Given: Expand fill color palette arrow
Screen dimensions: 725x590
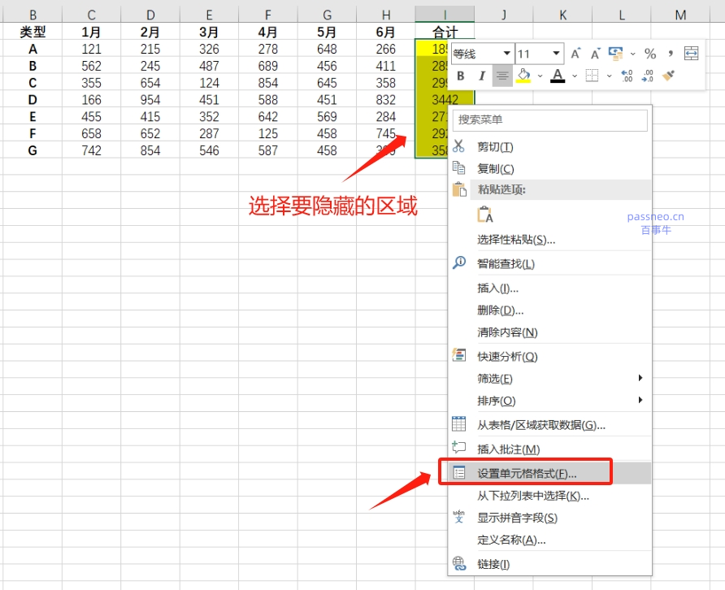Looking at the screenshot, I should point(540,76).
